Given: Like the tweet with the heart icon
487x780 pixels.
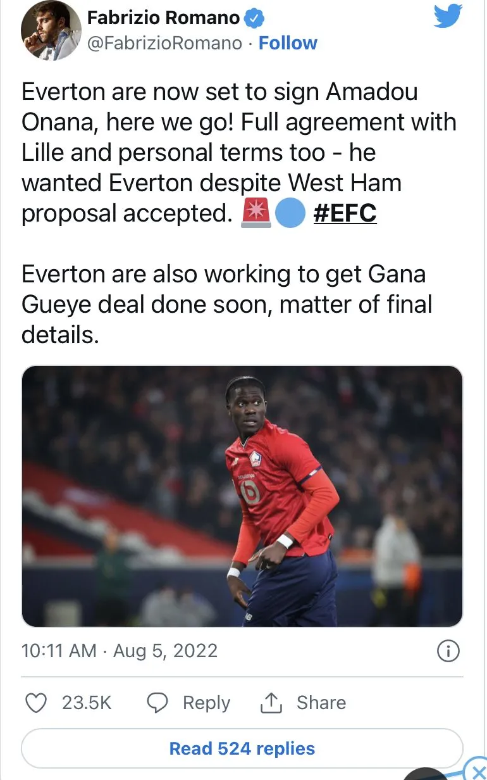Looking at the screenshot, I should [x=37, y=703].
